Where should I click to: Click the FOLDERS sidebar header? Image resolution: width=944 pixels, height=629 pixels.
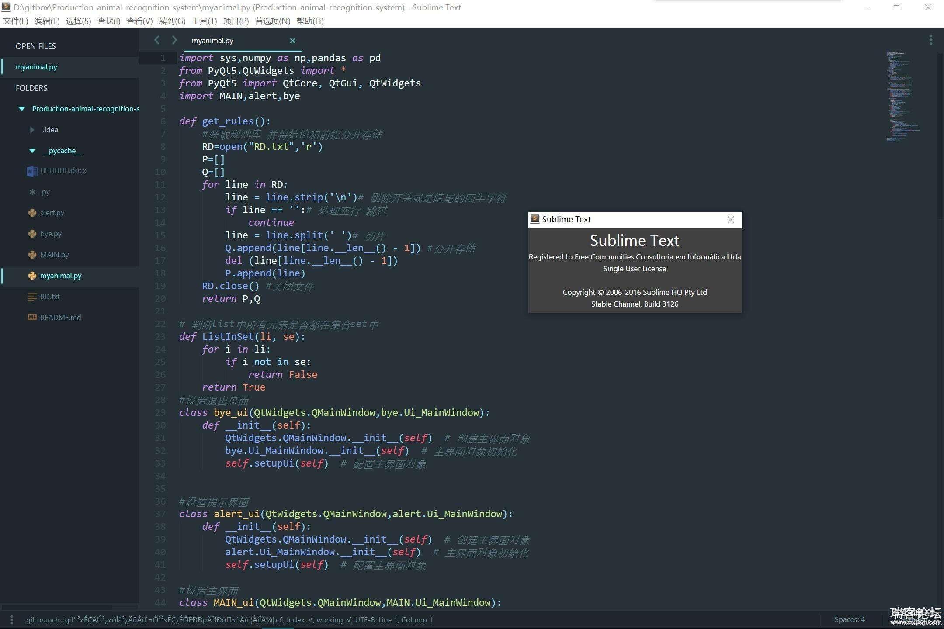point(31,88)
